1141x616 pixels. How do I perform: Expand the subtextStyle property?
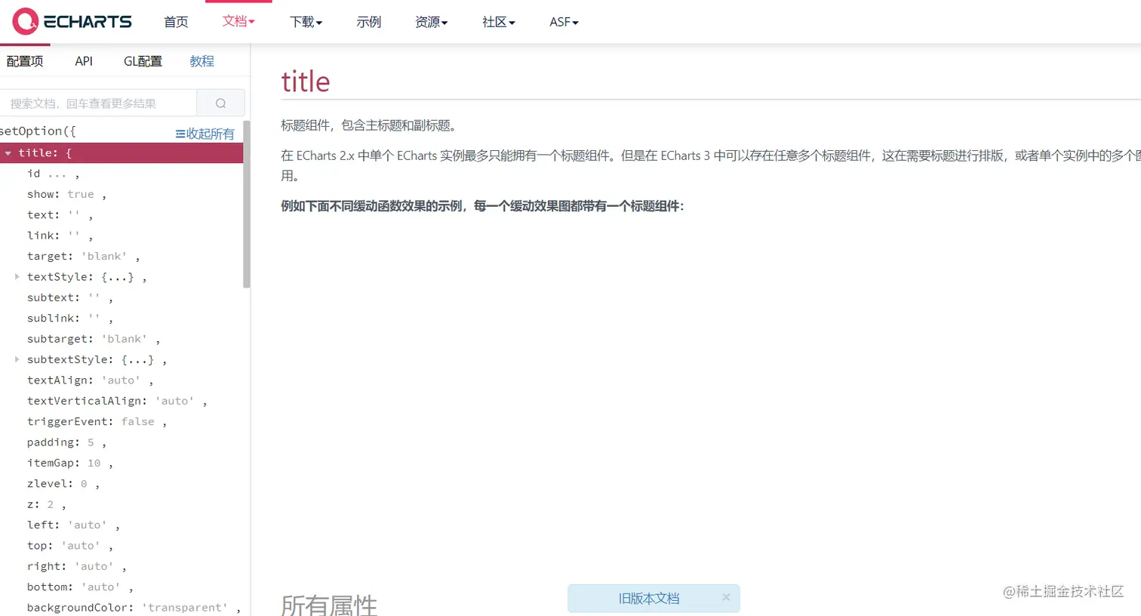(17, 359)
